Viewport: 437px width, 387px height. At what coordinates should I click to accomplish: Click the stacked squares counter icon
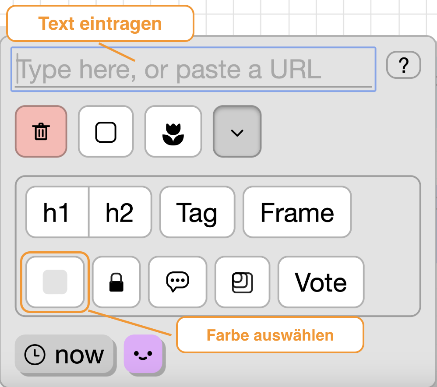[242, 282]
